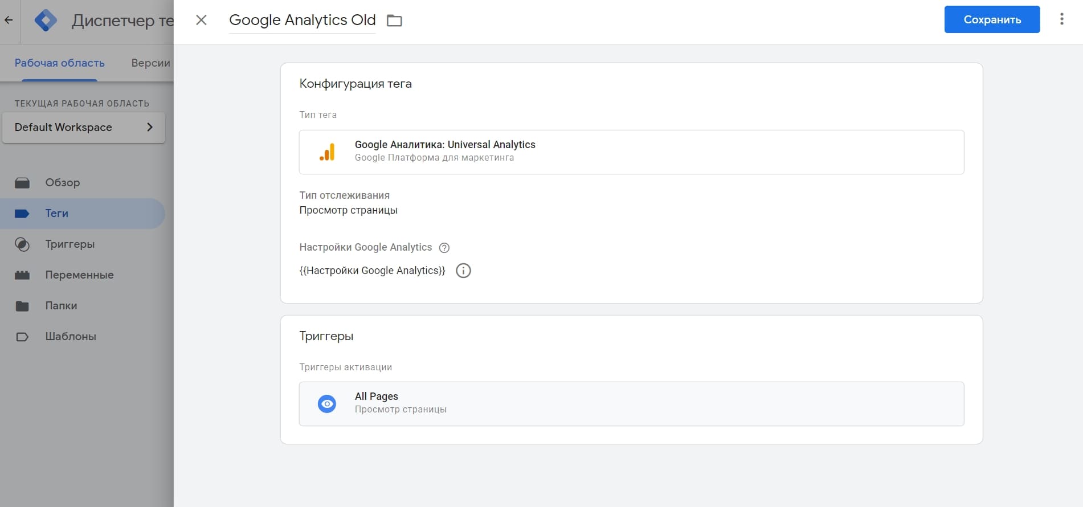The height and width of the screenshot is (507, 1083).
Task: Open Шаблоны in the sidebar
Action: pyautogui.click(x=83, y=336)
